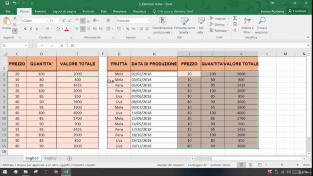The image size is (313, 176).
Task: Click the Incolla paste clipboard icon
Action: 6,21
